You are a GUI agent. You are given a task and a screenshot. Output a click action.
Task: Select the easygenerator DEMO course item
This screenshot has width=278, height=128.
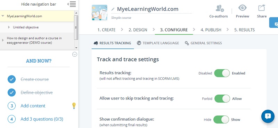pyautogui.click(x=34, y=40)
